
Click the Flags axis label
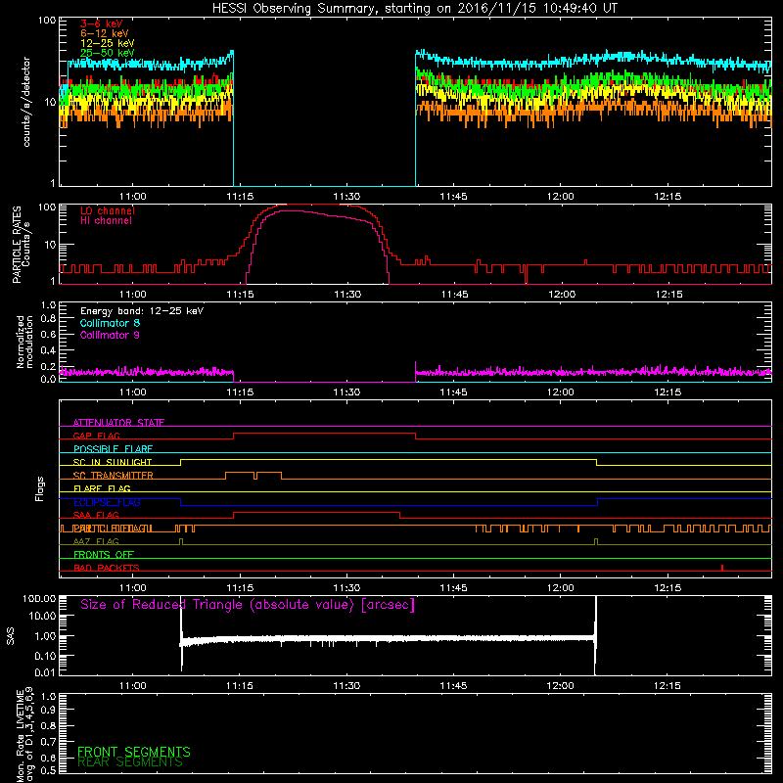[x=40, y=488]
